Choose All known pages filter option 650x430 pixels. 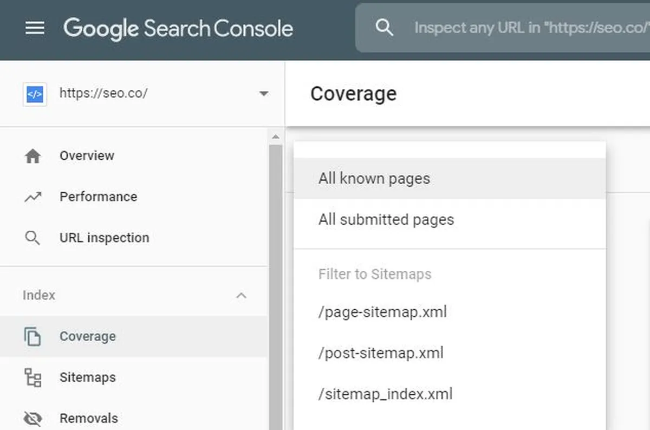pos(450,179)
